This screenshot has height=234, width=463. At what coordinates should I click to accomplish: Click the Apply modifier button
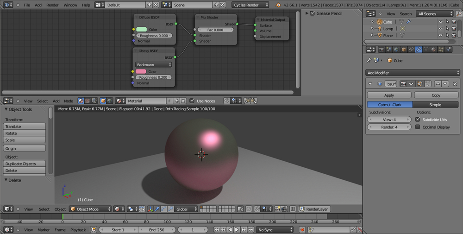click(389, 95)
